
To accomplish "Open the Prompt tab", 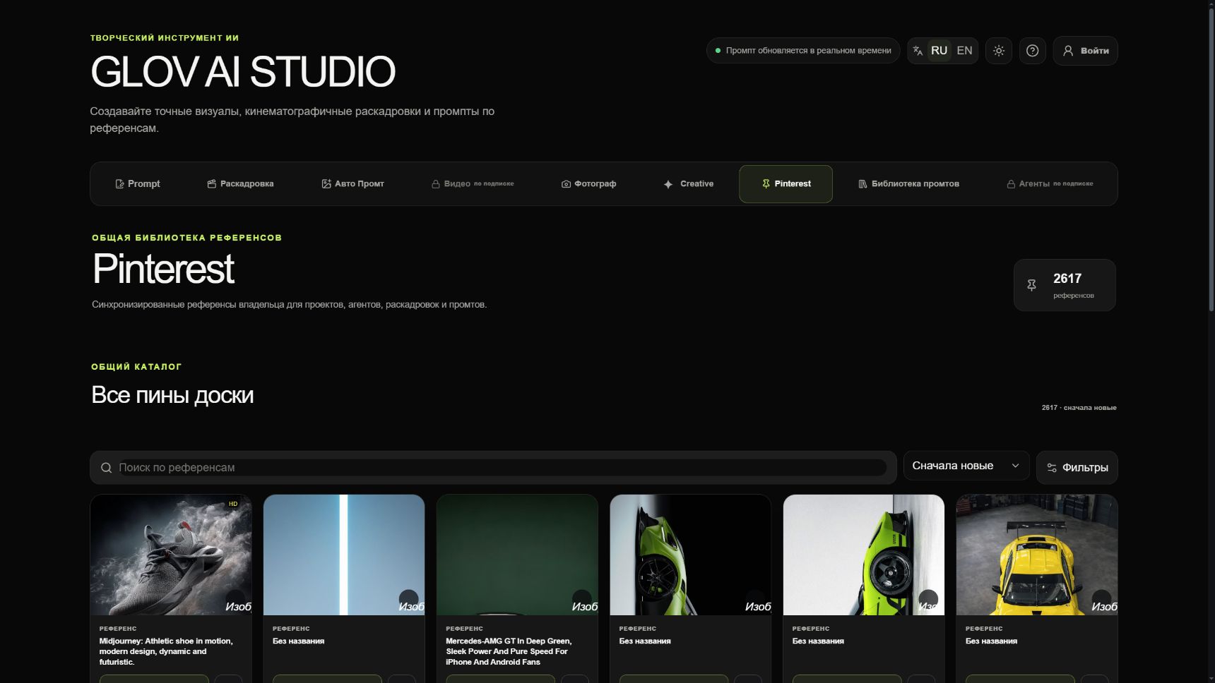I will [138, 184].
